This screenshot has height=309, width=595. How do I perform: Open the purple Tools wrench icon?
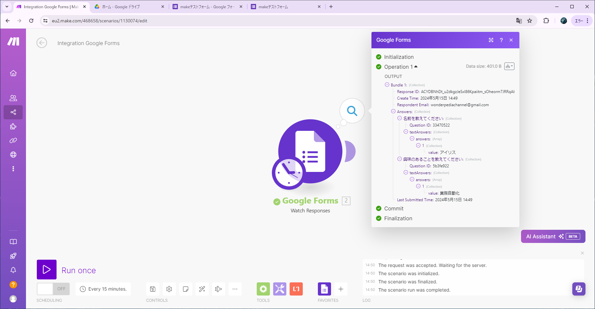click(280, 289)
